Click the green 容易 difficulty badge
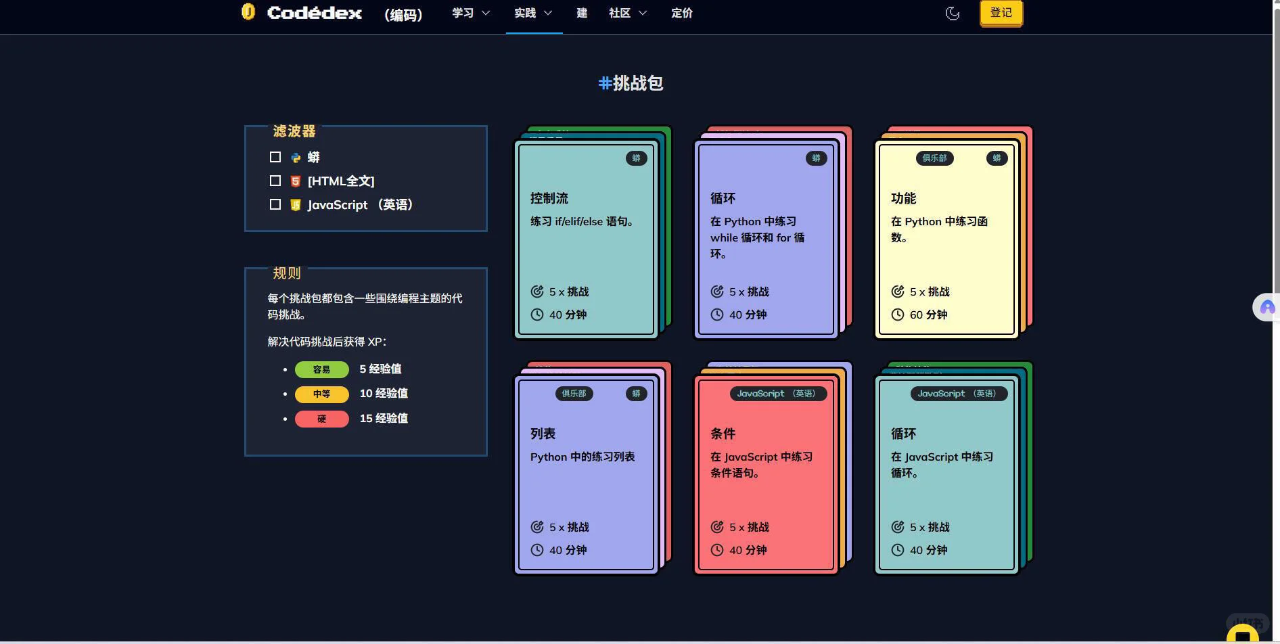Image resolution: width=1280 pixels, height=644 pixels. tap(321, 369)
